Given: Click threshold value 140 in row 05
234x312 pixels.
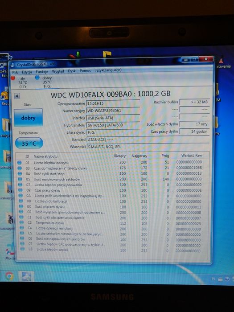Looking at the screenshot, I should point(165,179).
